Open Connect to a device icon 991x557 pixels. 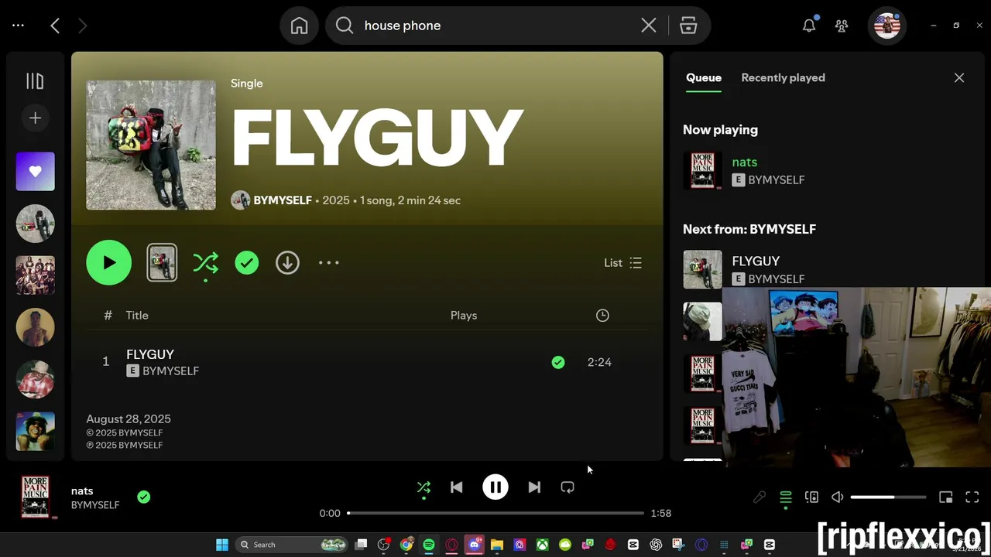pos(811,497)
